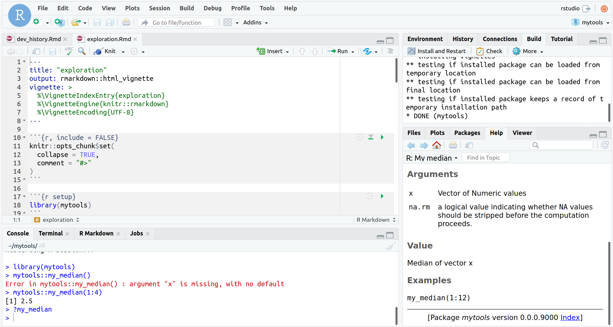Open the Tools menu
The height and width of the screenshot is (327, 613).
tap(267, 8)
